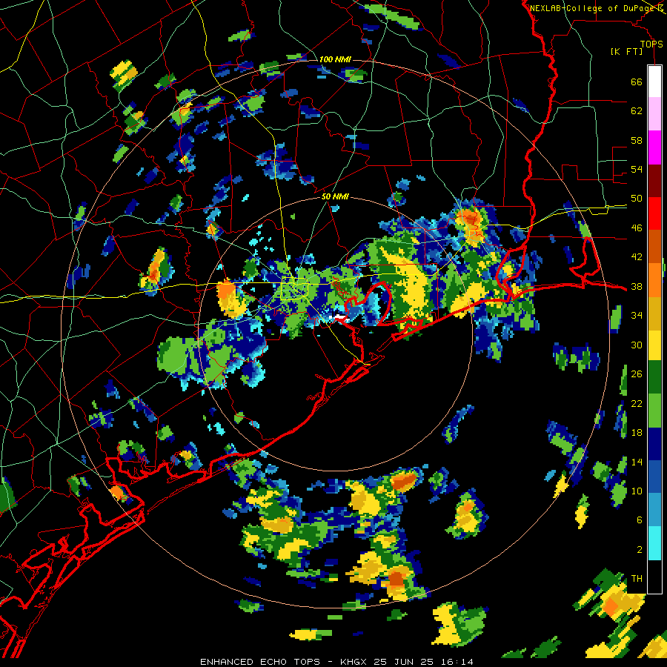Click the black threshold legend swatch
The image size is (667, 667).
pyautogui.click(x=654, y=577)
